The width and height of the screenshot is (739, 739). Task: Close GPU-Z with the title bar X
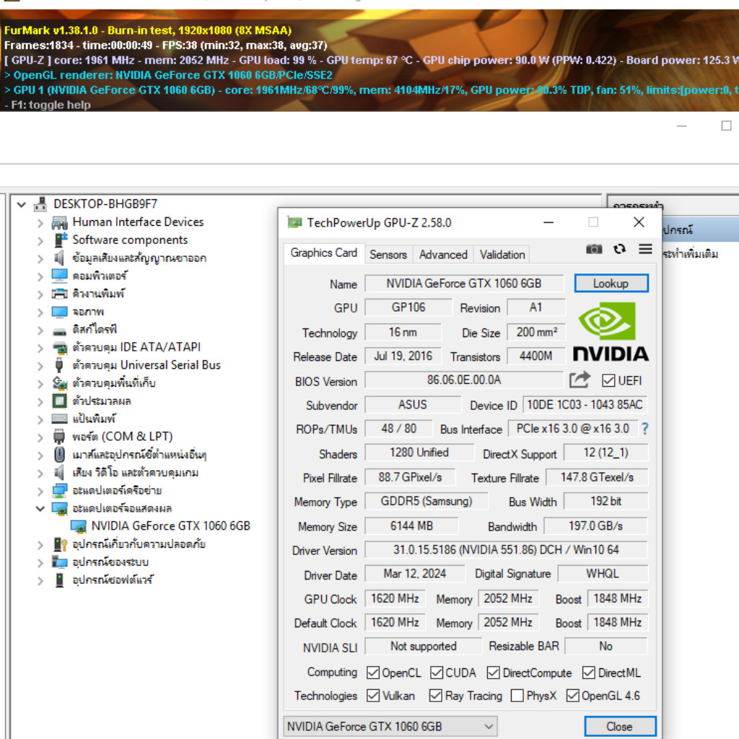point(639,222)
